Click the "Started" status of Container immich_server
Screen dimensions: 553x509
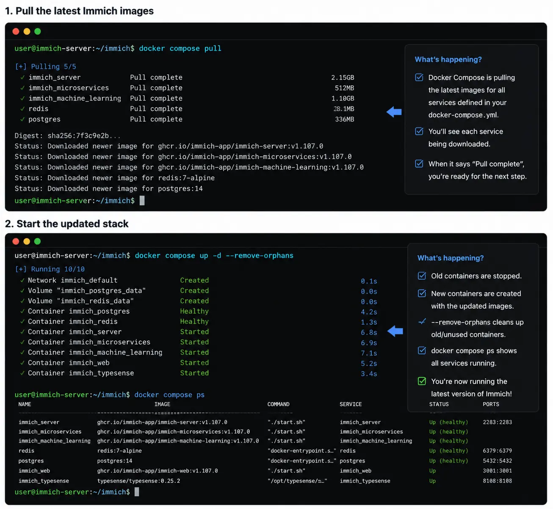pyautogui.click(x=194, y=332)
